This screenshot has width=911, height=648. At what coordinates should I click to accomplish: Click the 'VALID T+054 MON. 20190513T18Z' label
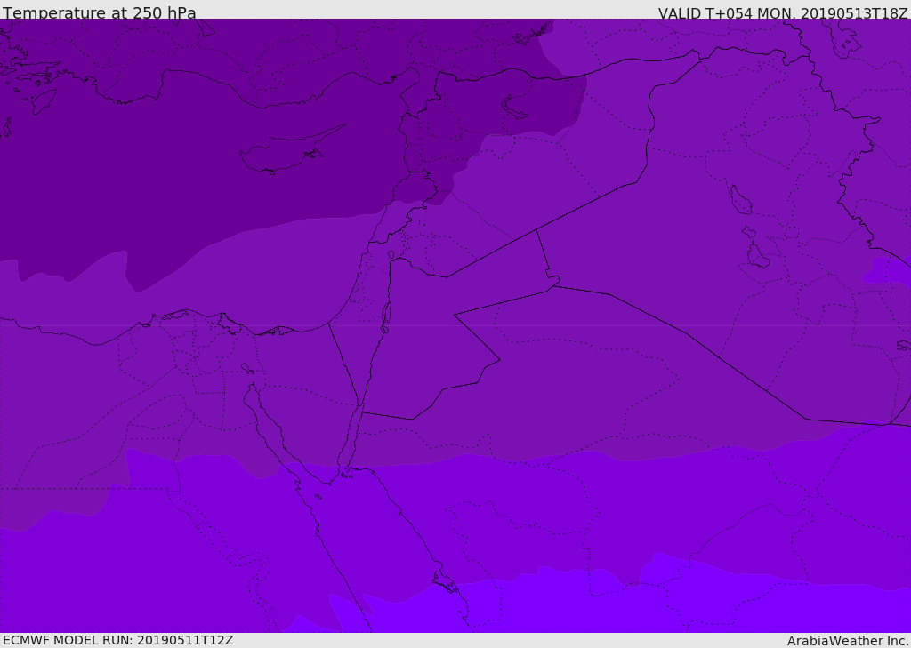point(783,12)
